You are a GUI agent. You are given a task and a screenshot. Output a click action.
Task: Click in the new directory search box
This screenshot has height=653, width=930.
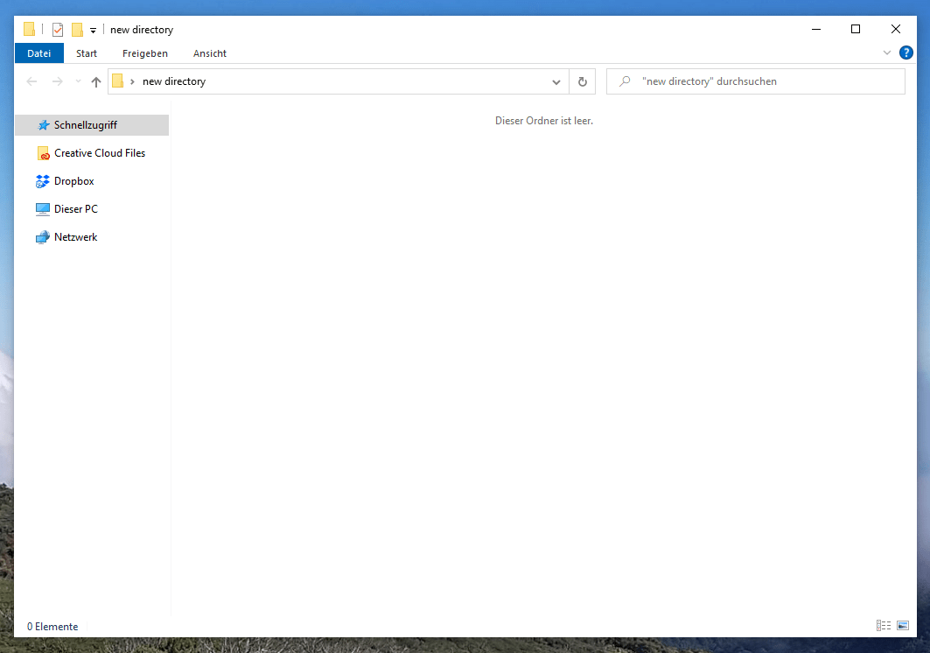pos(755,81)
